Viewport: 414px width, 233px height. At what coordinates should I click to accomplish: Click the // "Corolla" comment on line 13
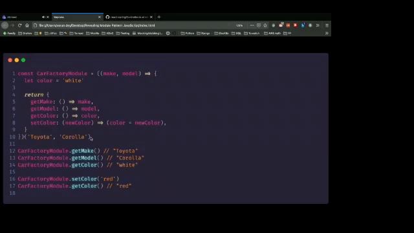(x=125, y=158)
